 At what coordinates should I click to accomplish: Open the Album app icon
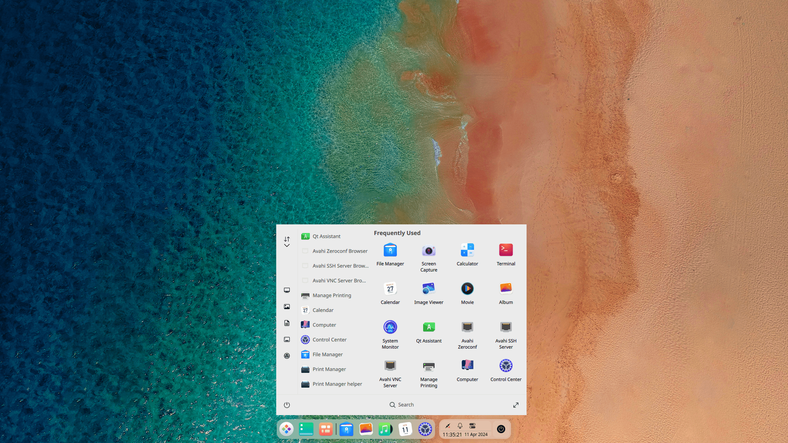point(506,290)
